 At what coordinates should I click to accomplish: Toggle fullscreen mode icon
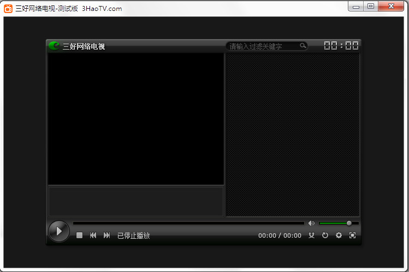pos(352,235)
